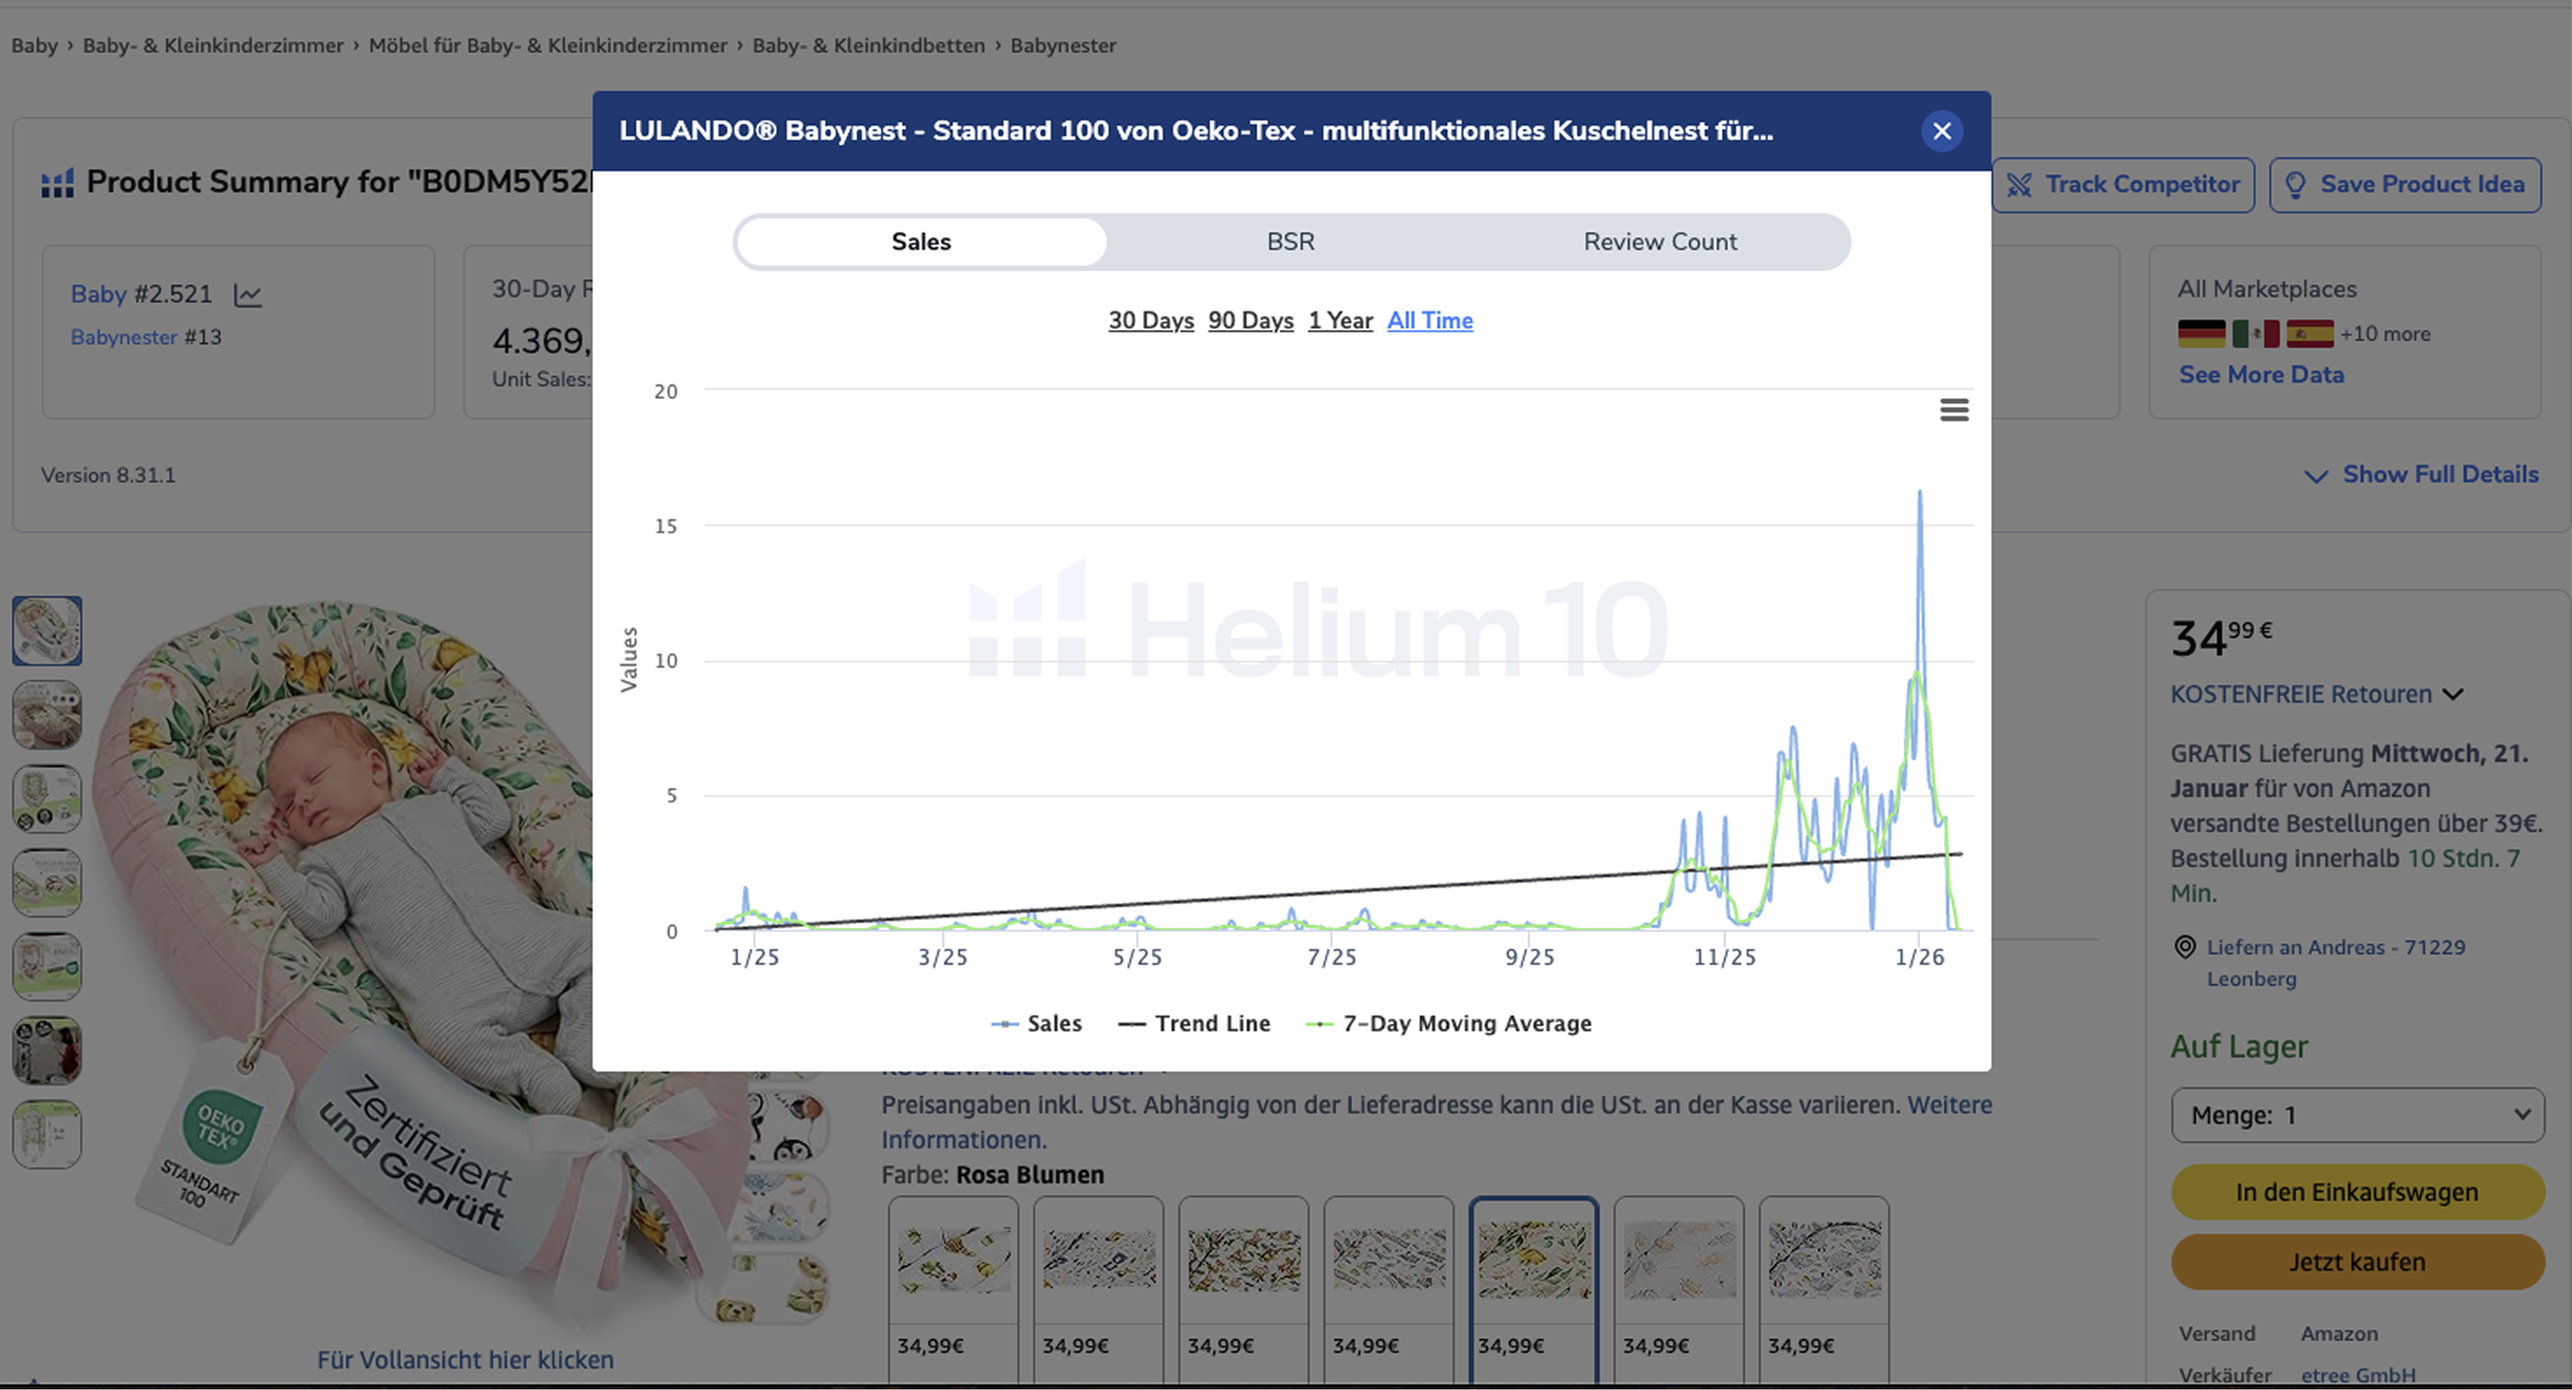2572x1390 pixels.
Task: Click the Track Competitor crossed-swords icon
Action: pos(2019,185)
